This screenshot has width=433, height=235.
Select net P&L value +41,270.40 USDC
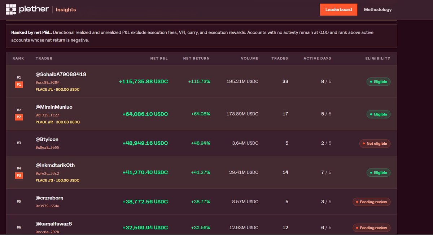(145, 172)
